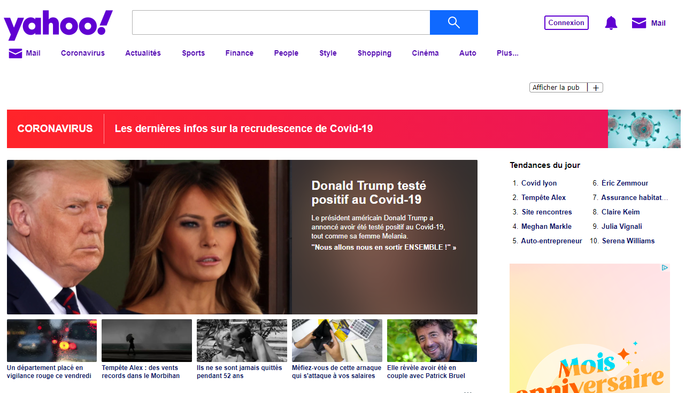
Task: Open the Trump and Melania headline photo
Action: coord(149,237)
